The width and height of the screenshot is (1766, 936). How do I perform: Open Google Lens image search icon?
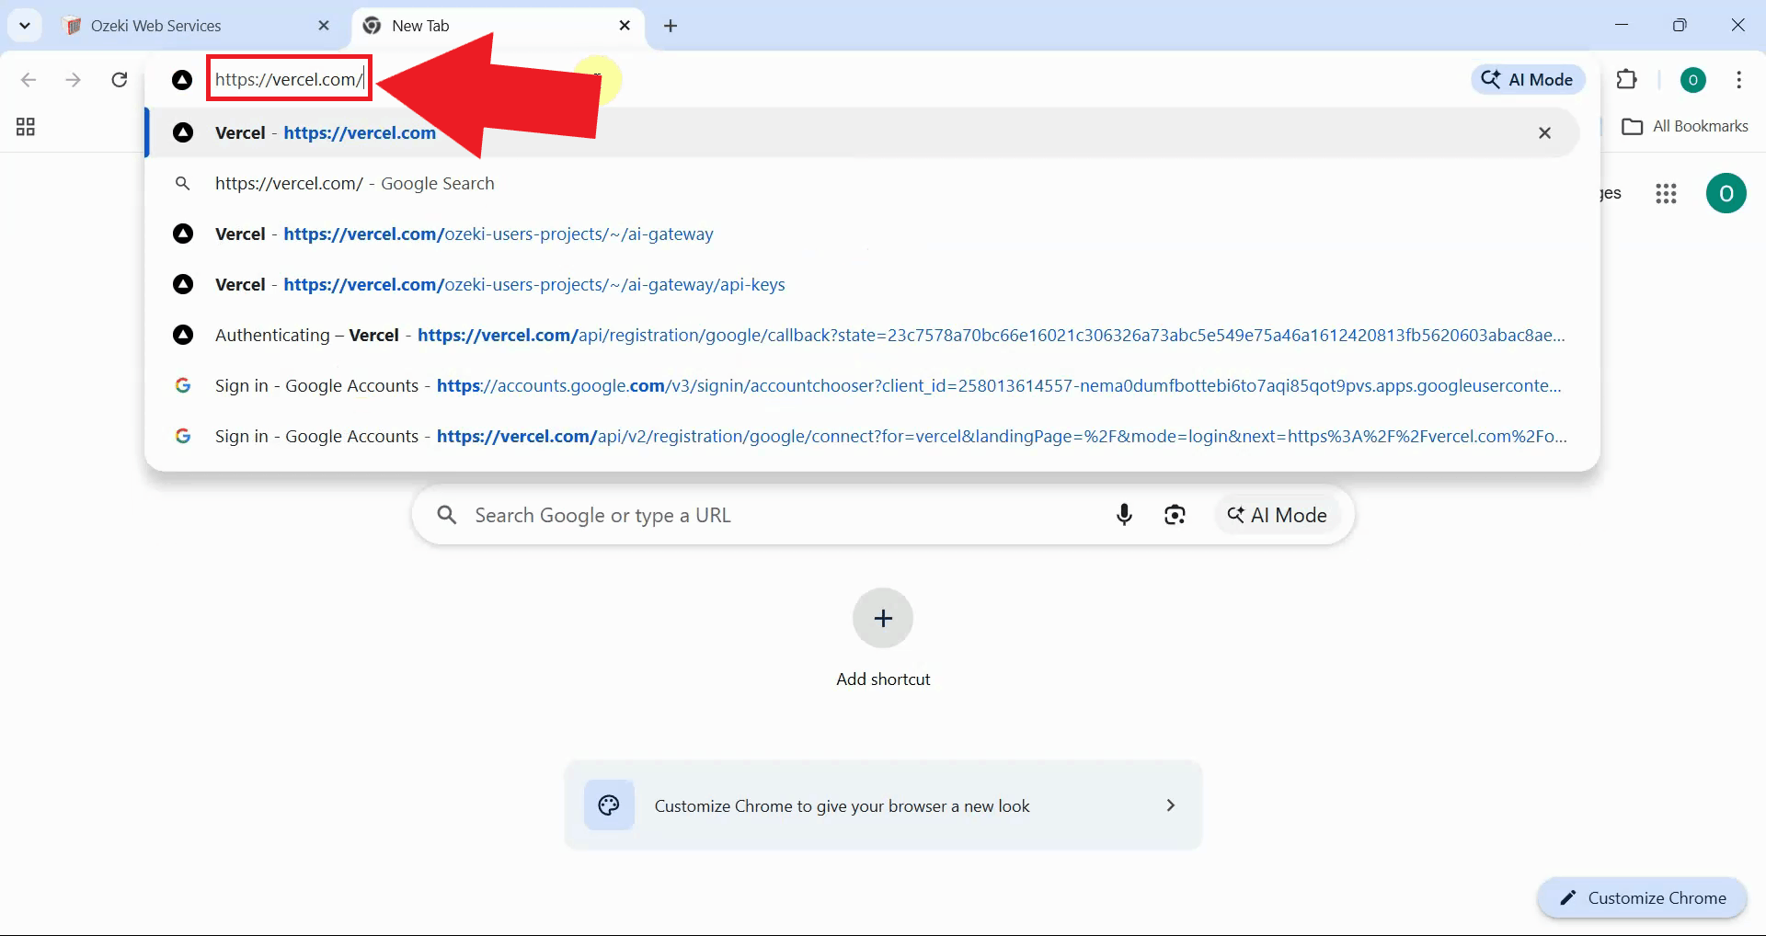[x=1175, y=515]
